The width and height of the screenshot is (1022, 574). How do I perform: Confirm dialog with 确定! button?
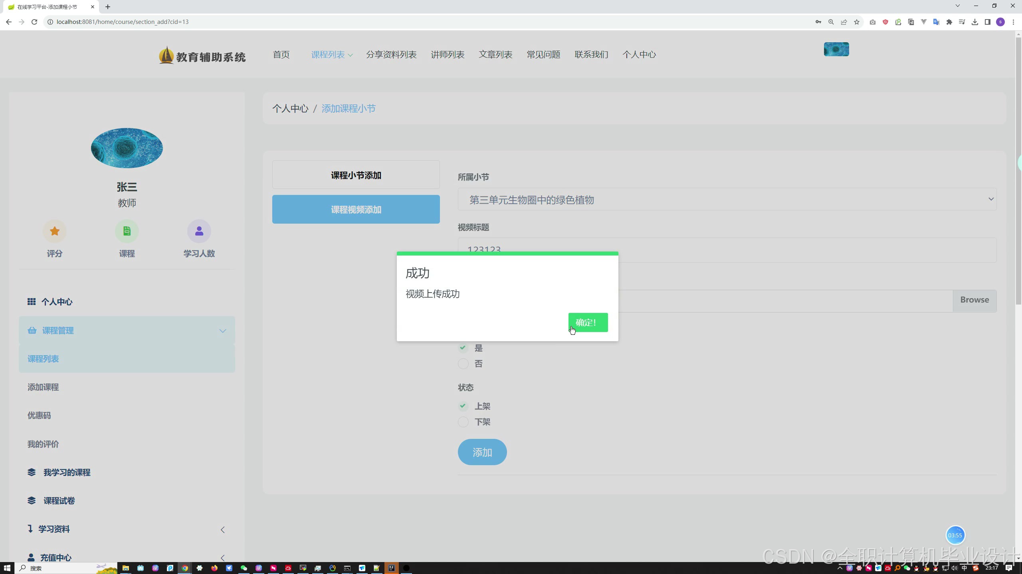[x=588, y=322]
